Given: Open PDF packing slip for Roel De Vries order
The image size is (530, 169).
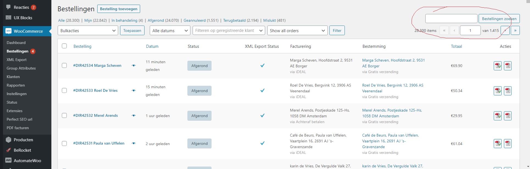Looking at the screenshot, I should click(508, 91).
